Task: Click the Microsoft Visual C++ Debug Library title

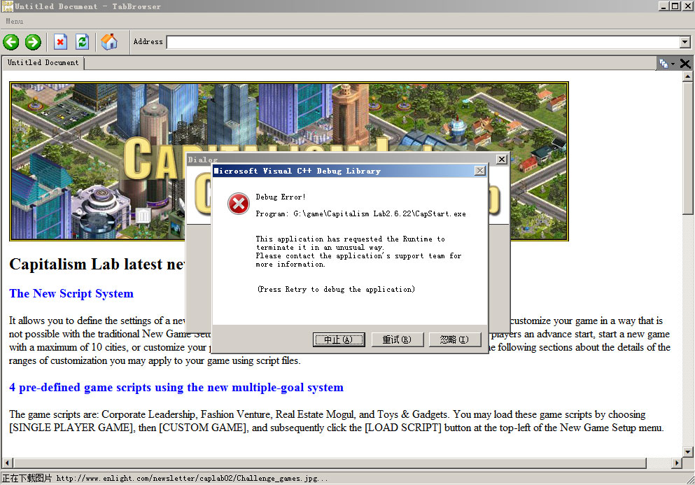Action: point(297,171)
